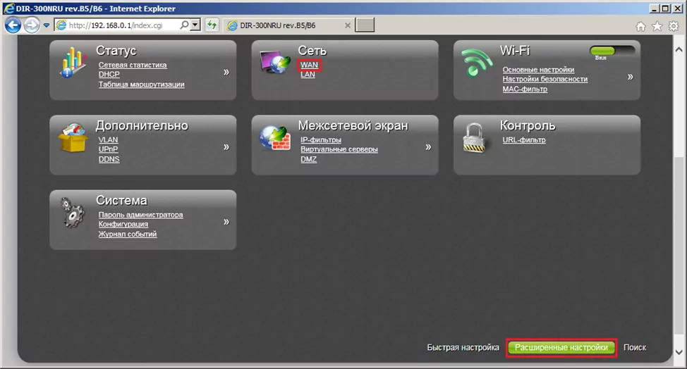
Task: Select the DIR-300NRU rev.B5/B6 tab
Action: (288, 25)
